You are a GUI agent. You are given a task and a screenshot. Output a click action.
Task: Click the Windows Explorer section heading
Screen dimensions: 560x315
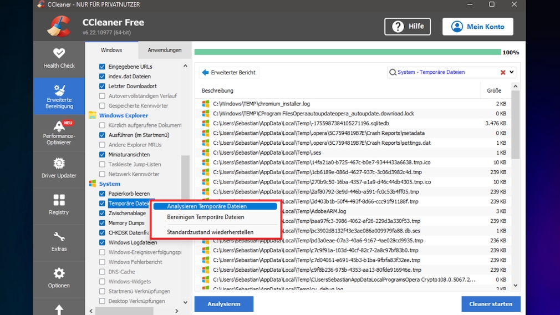124,115
